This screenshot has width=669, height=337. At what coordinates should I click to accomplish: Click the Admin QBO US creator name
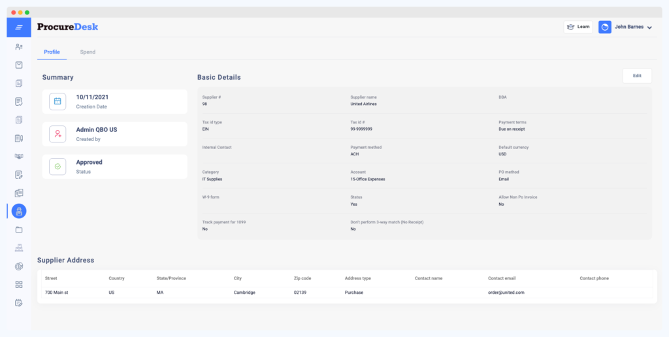click(97, 130)
